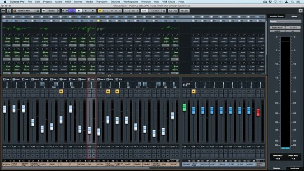Click the Spotlight search icon in menu bar
Screen dimensions: 304x171
pyautogui.click(x=293, y=2)
